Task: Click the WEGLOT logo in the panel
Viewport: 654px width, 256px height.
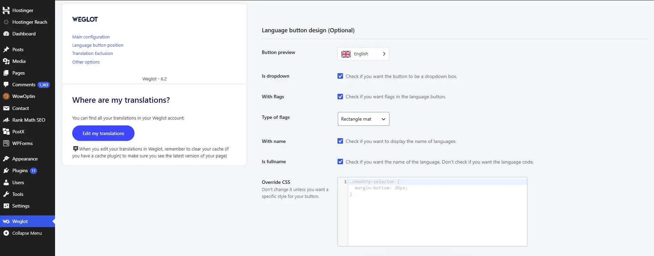Action: (85, 19)
